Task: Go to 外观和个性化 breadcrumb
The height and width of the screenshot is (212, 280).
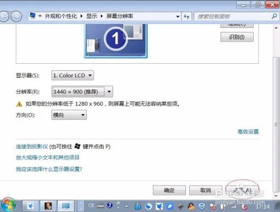Action: click(x=60, y=16)
